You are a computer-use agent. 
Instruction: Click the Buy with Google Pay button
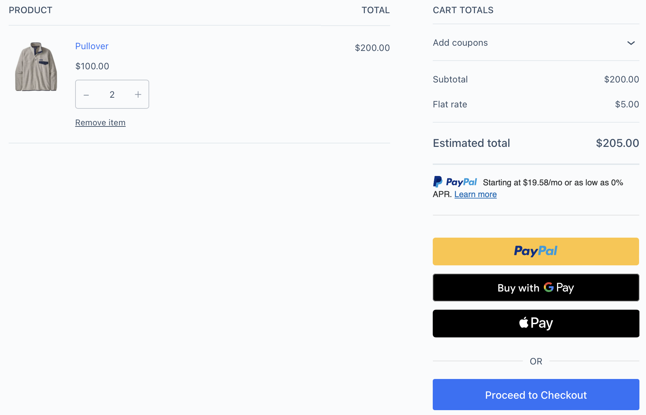tap(536, 288)
